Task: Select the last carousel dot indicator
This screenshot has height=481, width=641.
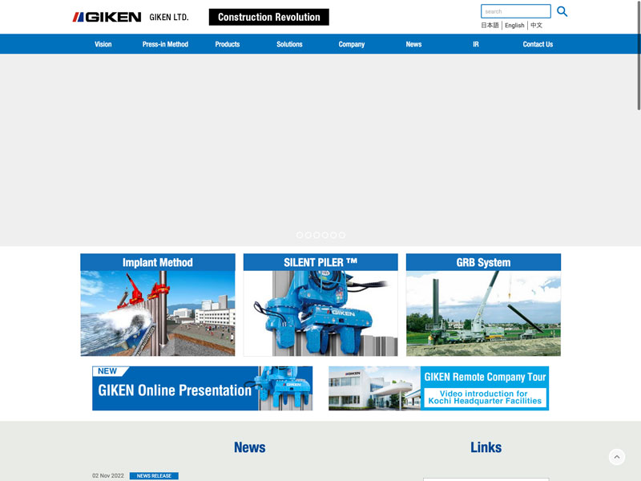Action: click(342, 235)
